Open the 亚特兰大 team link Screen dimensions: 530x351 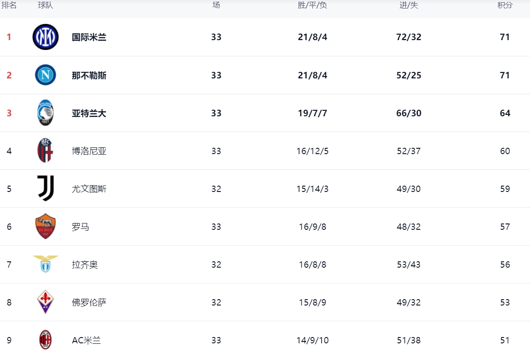[x=89, y=113]
